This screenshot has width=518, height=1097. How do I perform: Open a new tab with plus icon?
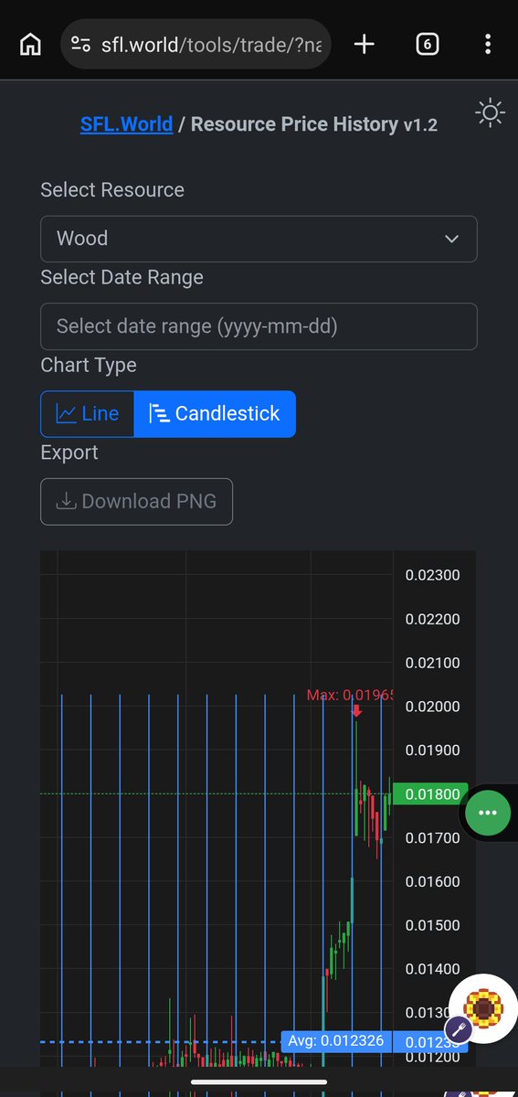point(364,44)
